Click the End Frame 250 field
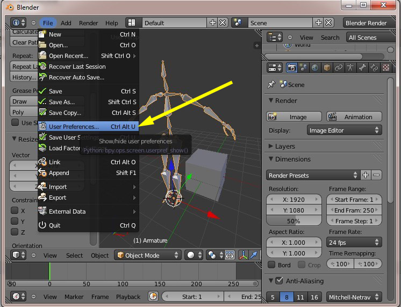The width and height of the screenshot is (401, 307). pyautogui.click(x=354, y=210)
